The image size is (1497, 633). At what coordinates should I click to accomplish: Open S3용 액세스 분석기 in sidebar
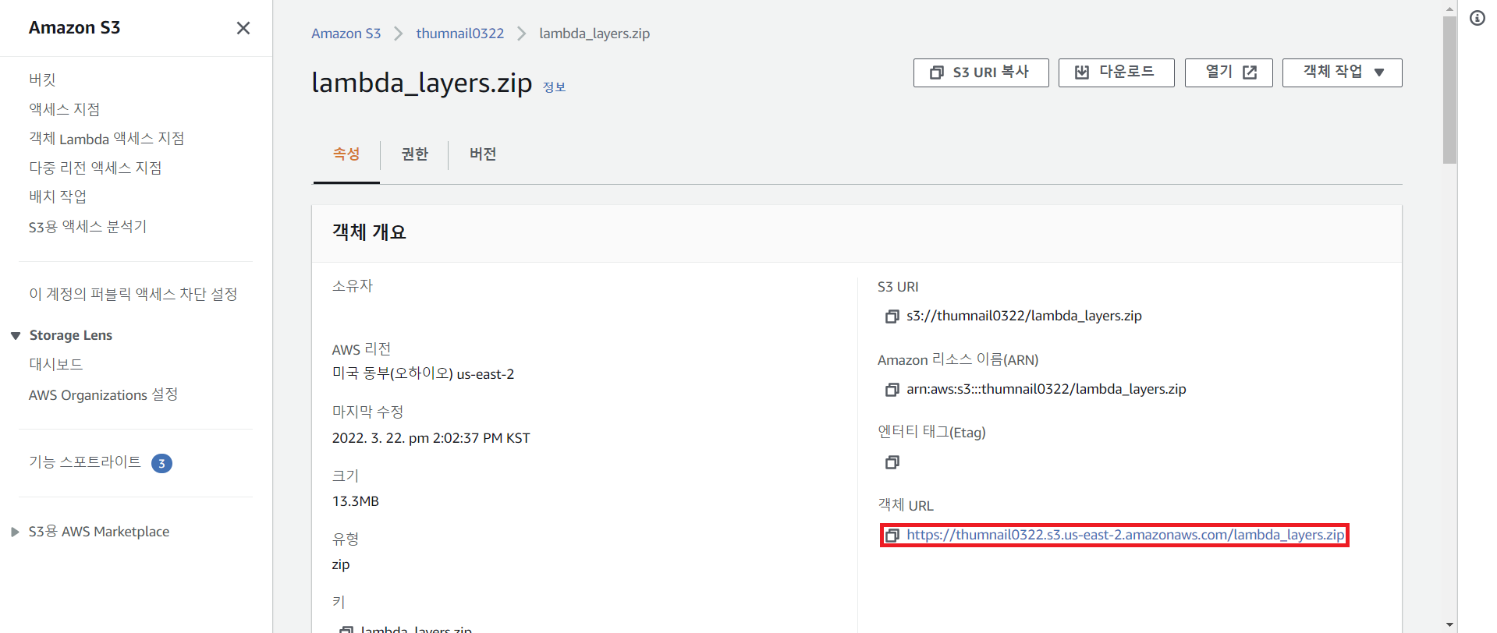point(88,227)
